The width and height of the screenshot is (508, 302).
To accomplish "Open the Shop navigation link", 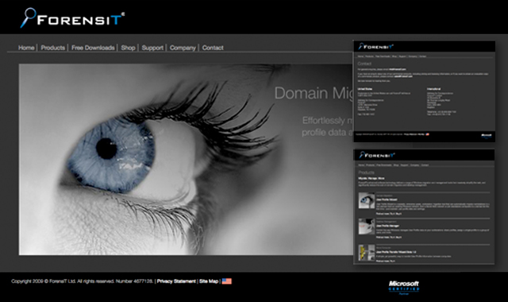I will [128, 48].
